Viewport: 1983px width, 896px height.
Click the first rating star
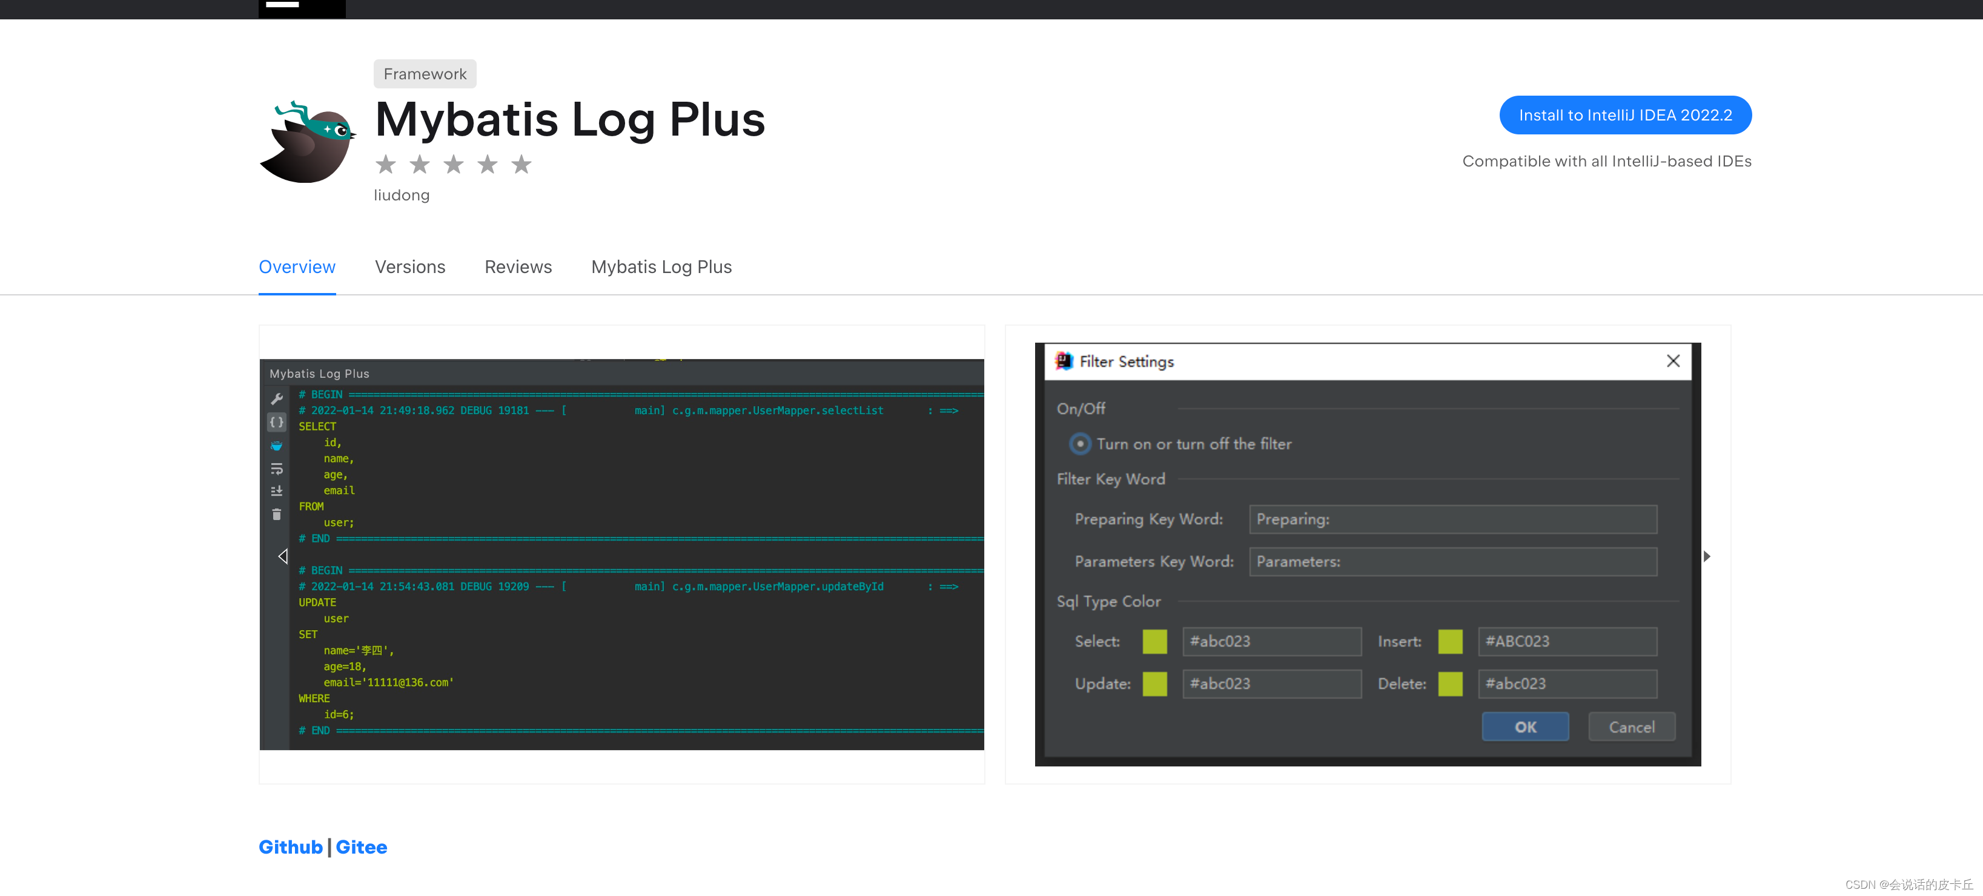point(386,164)
